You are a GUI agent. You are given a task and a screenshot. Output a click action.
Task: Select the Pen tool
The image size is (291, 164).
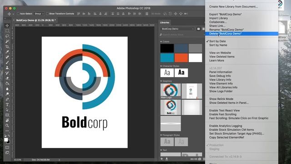point(7,99)
